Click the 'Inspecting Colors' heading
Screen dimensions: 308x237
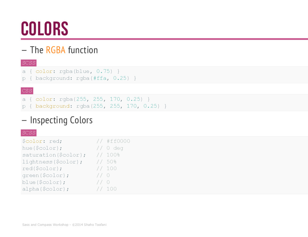click(x=57, y=120)
